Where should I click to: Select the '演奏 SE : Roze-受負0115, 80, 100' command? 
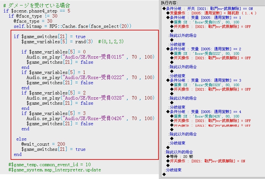pos(205,22)
